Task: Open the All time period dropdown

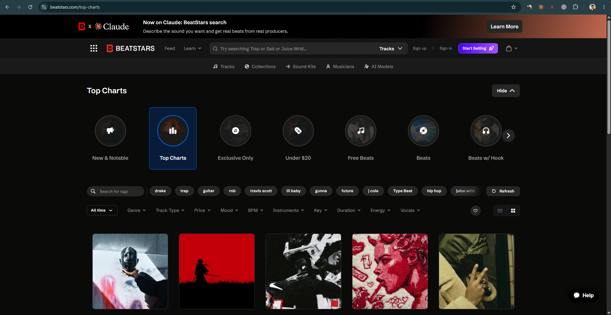Action: (x=102, y=210)
